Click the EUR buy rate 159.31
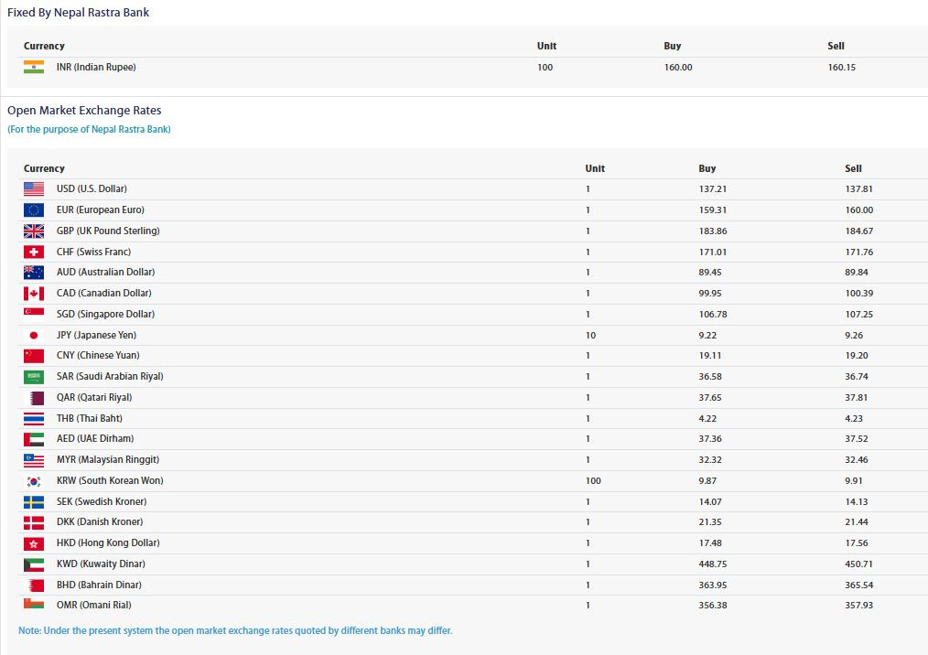The height and width of the screenshot is (655, 928). (x=713, y=210)
